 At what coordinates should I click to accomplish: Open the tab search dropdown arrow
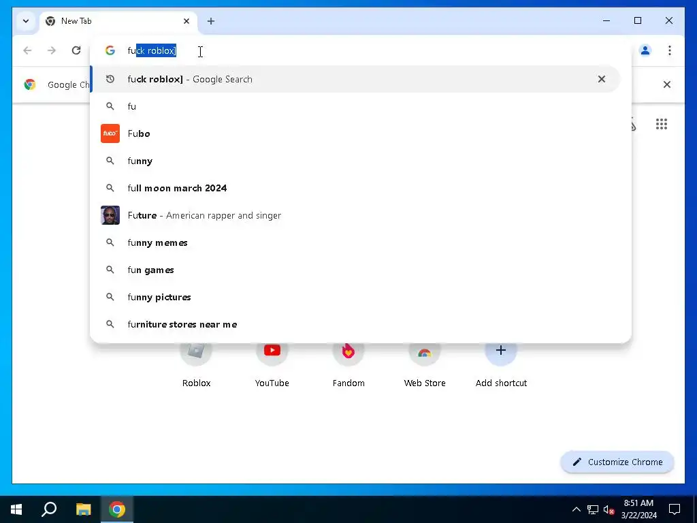[26, 21]
